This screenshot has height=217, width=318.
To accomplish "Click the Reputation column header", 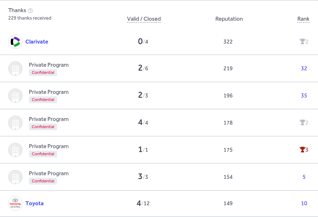I will [x=229, y=19].
